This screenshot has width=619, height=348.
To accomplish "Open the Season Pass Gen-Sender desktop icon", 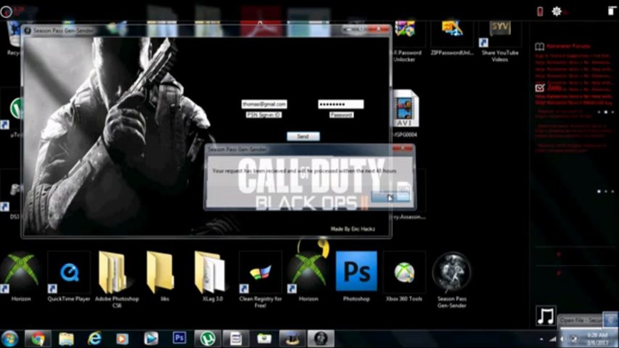I will point(452,279).
